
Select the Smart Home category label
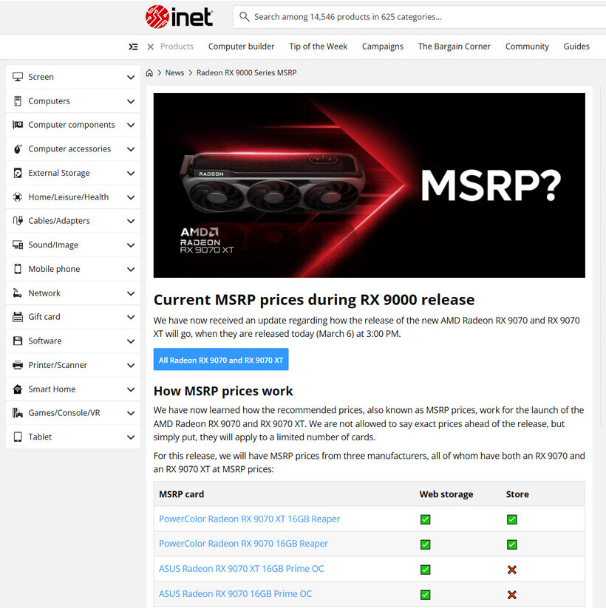click(x=52, y=389)
